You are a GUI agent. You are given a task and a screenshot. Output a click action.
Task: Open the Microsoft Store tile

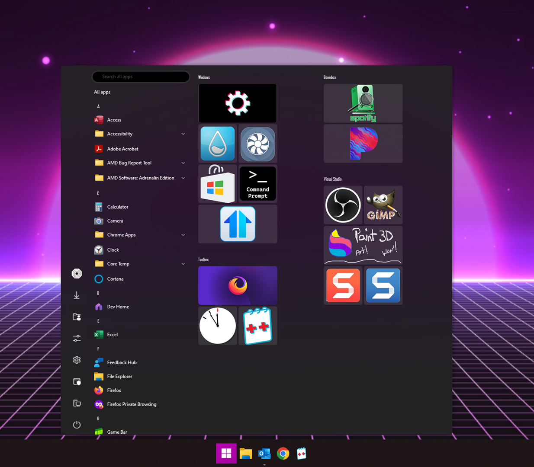218,184
